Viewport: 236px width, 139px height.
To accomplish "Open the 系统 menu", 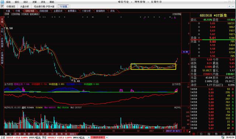I will (x=8, y=2).
